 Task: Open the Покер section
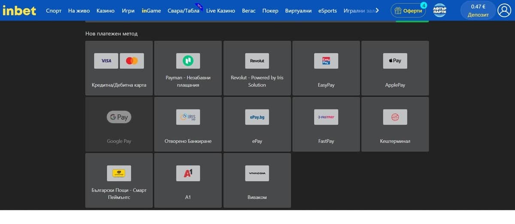(x=270, y=11)
